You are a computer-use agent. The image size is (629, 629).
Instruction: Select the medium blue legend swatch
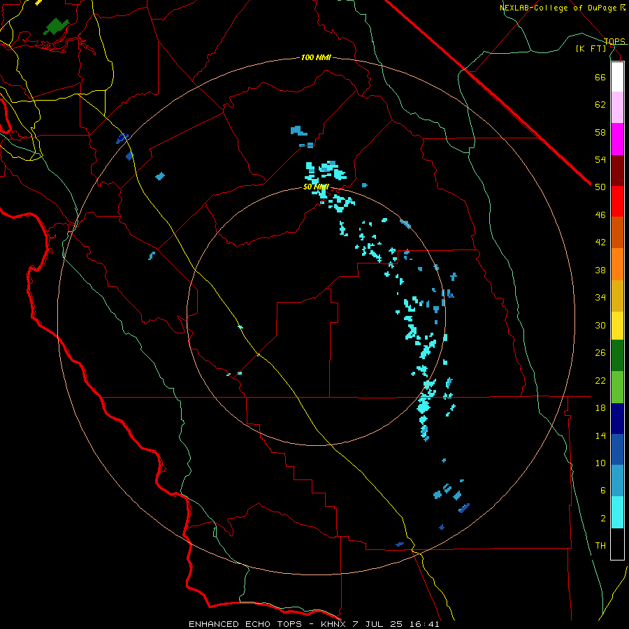click(617, 449)
